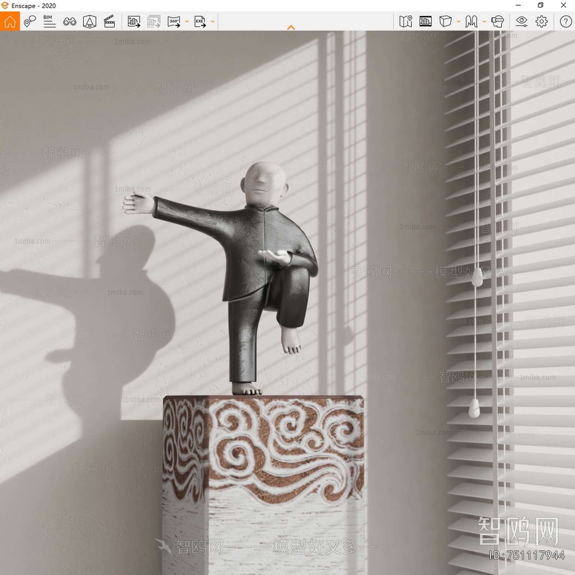Open projection mode dropdown arrow
This screenshot has height=575, width=575.
[x=459, y=22]
